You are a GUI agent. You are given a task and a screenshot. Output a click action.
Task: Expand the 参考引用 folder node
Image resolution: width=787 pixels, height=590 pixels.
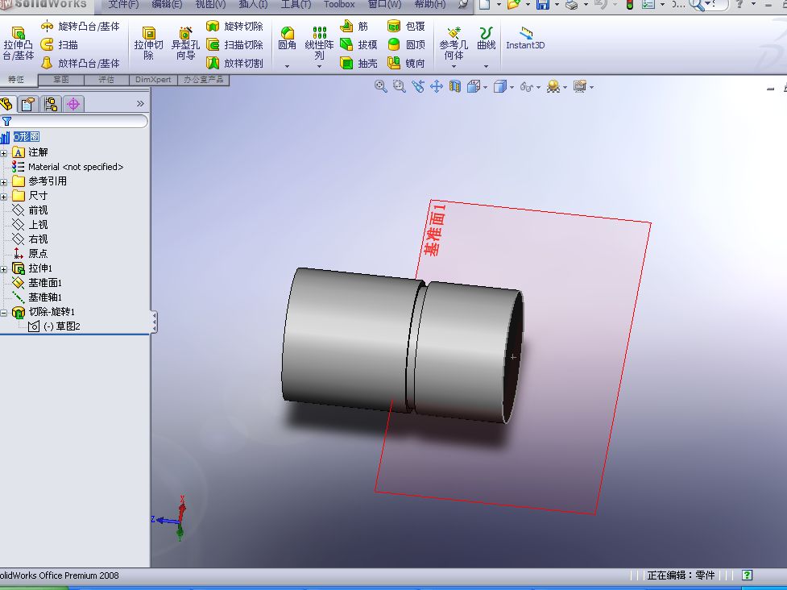point(3,182)
